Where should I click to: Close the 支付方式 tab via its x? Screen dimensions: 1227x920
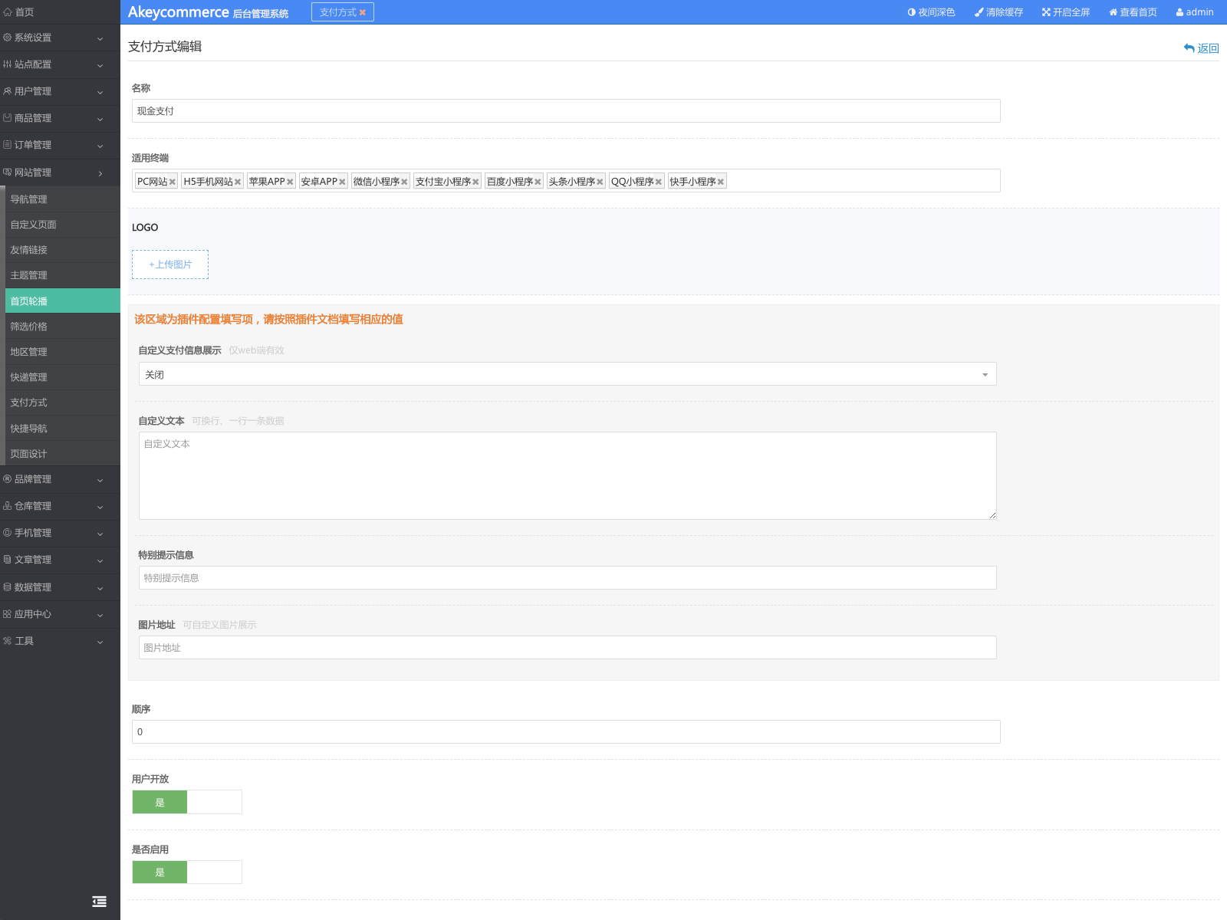click(363, 12)
